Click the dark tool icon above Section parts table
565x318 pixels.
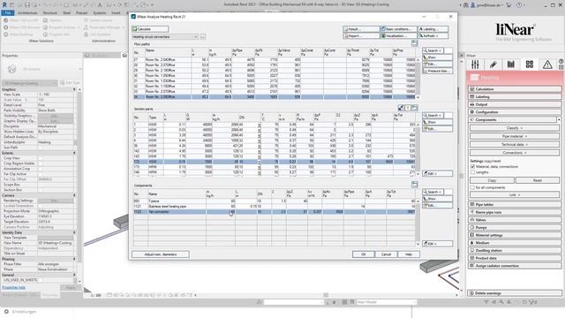pos(401,108)
